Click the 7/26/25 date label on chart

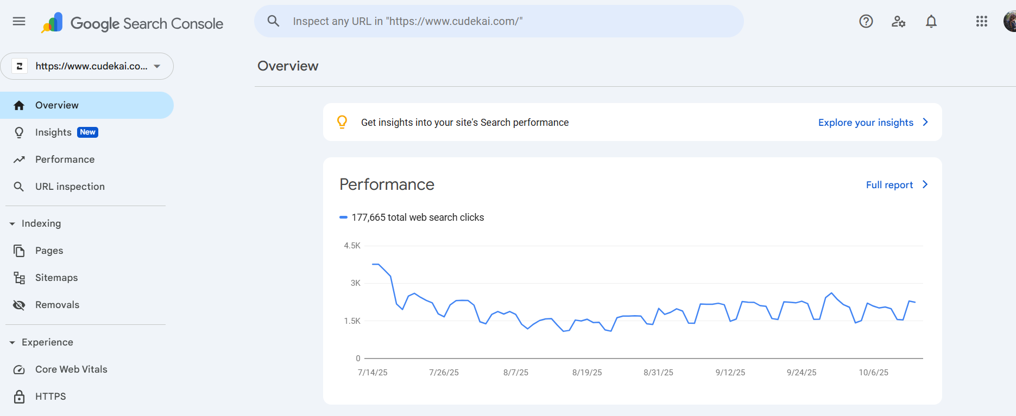(444, 373)
